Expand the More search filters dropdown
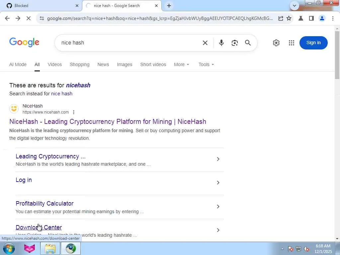 182,64
